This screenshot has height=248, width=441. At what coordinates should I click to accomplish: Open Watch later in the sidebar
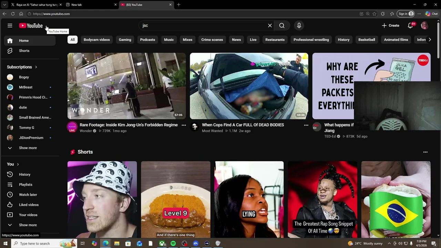point(30,195)
